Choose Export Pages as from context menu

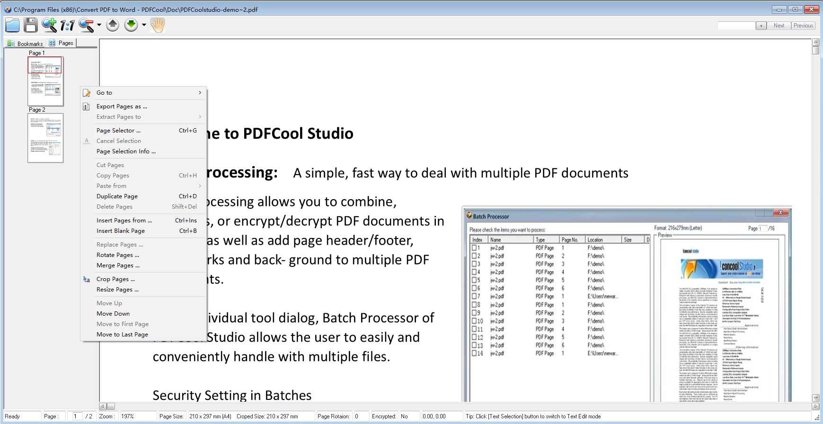(143, 106)
